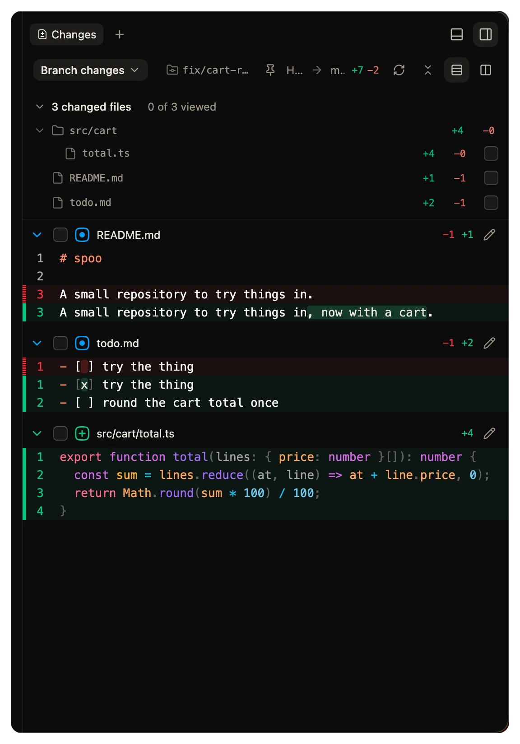Click the arrow between branch refs

click(317, 70)
